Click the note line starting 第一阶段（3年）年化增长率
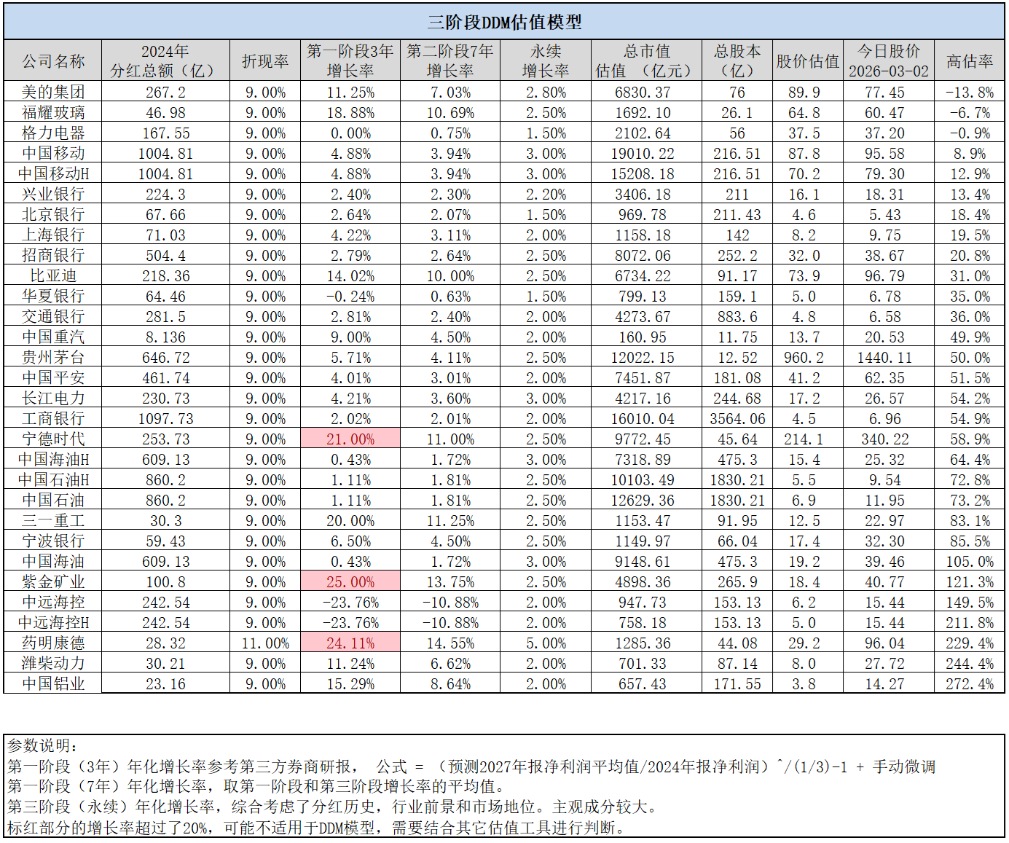The image size is (1009, 843). coord(471,766)
